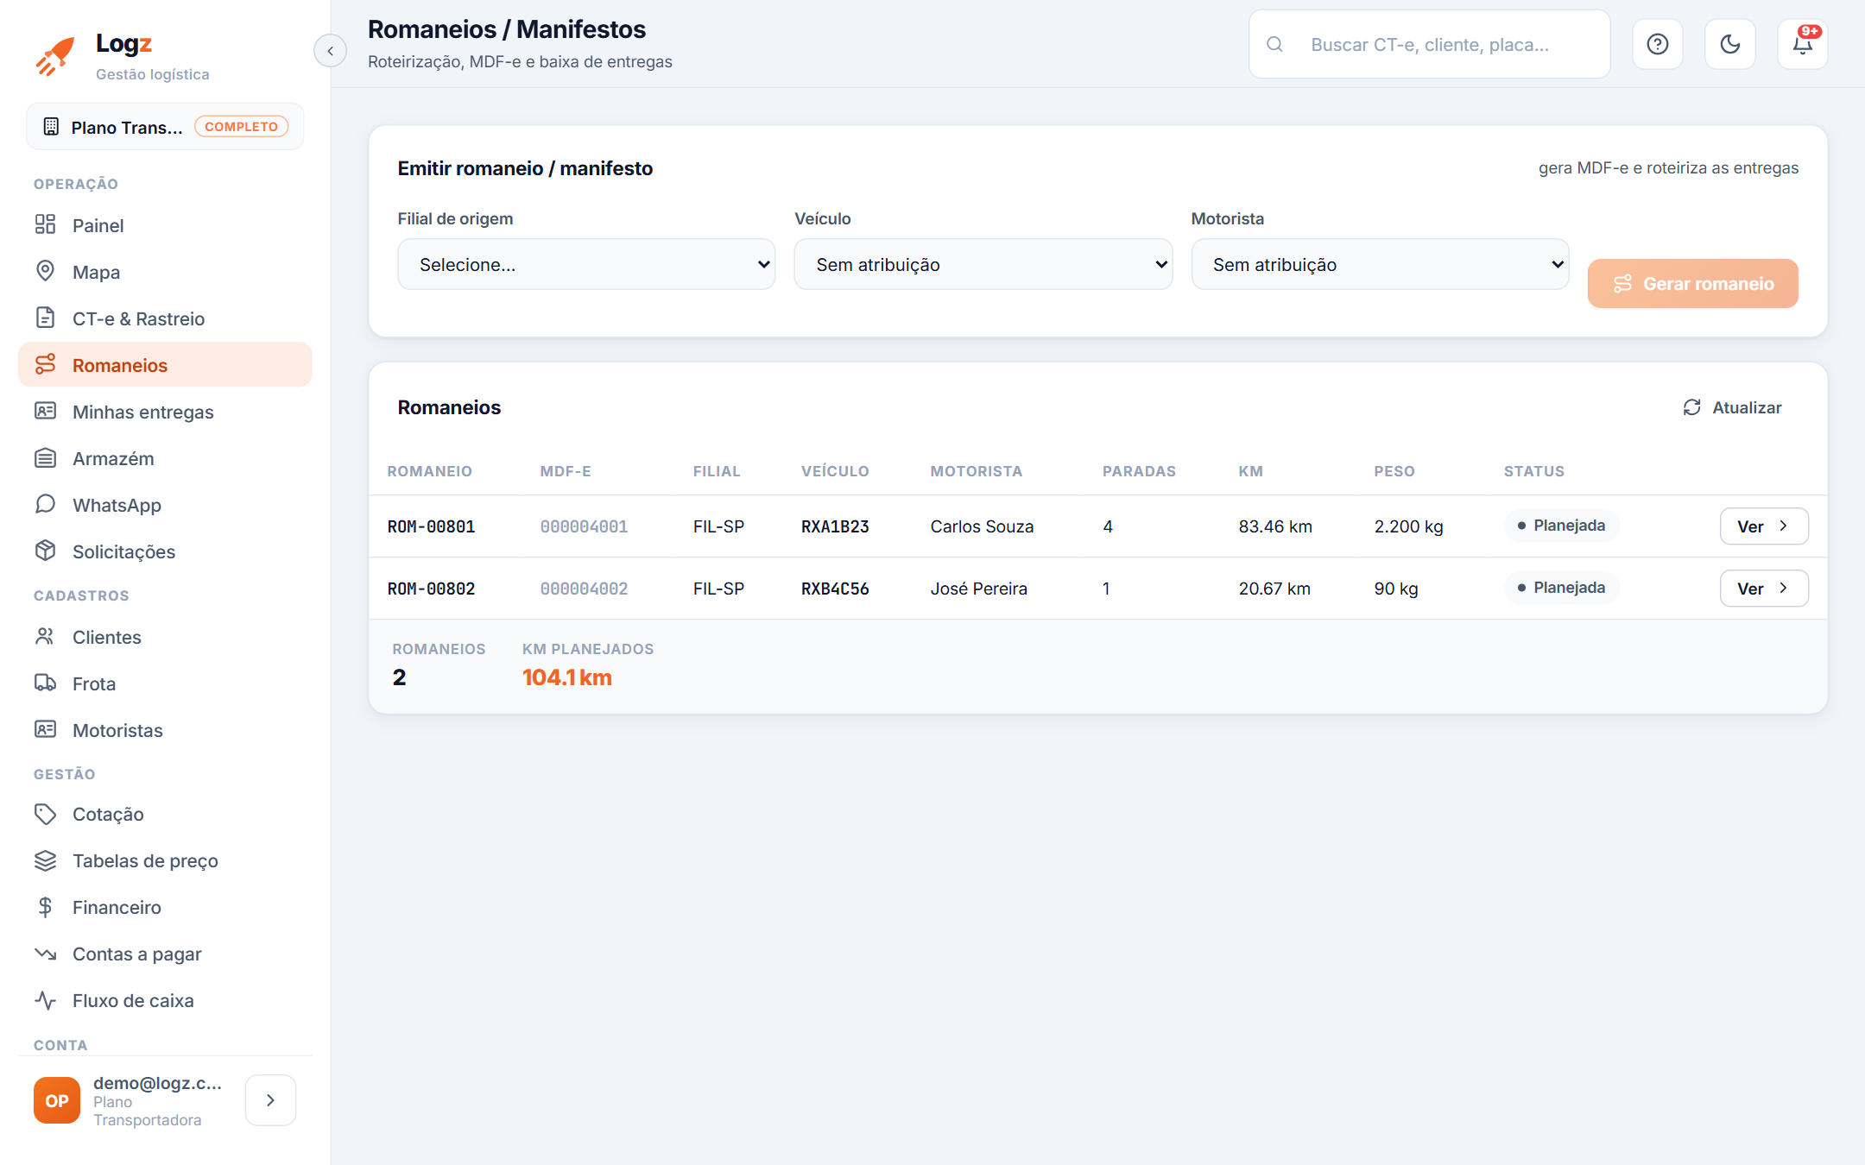Click the Minhas entregas icon
The width and height of the screenshot is (1865, 1165).
(x=46, y=412)
